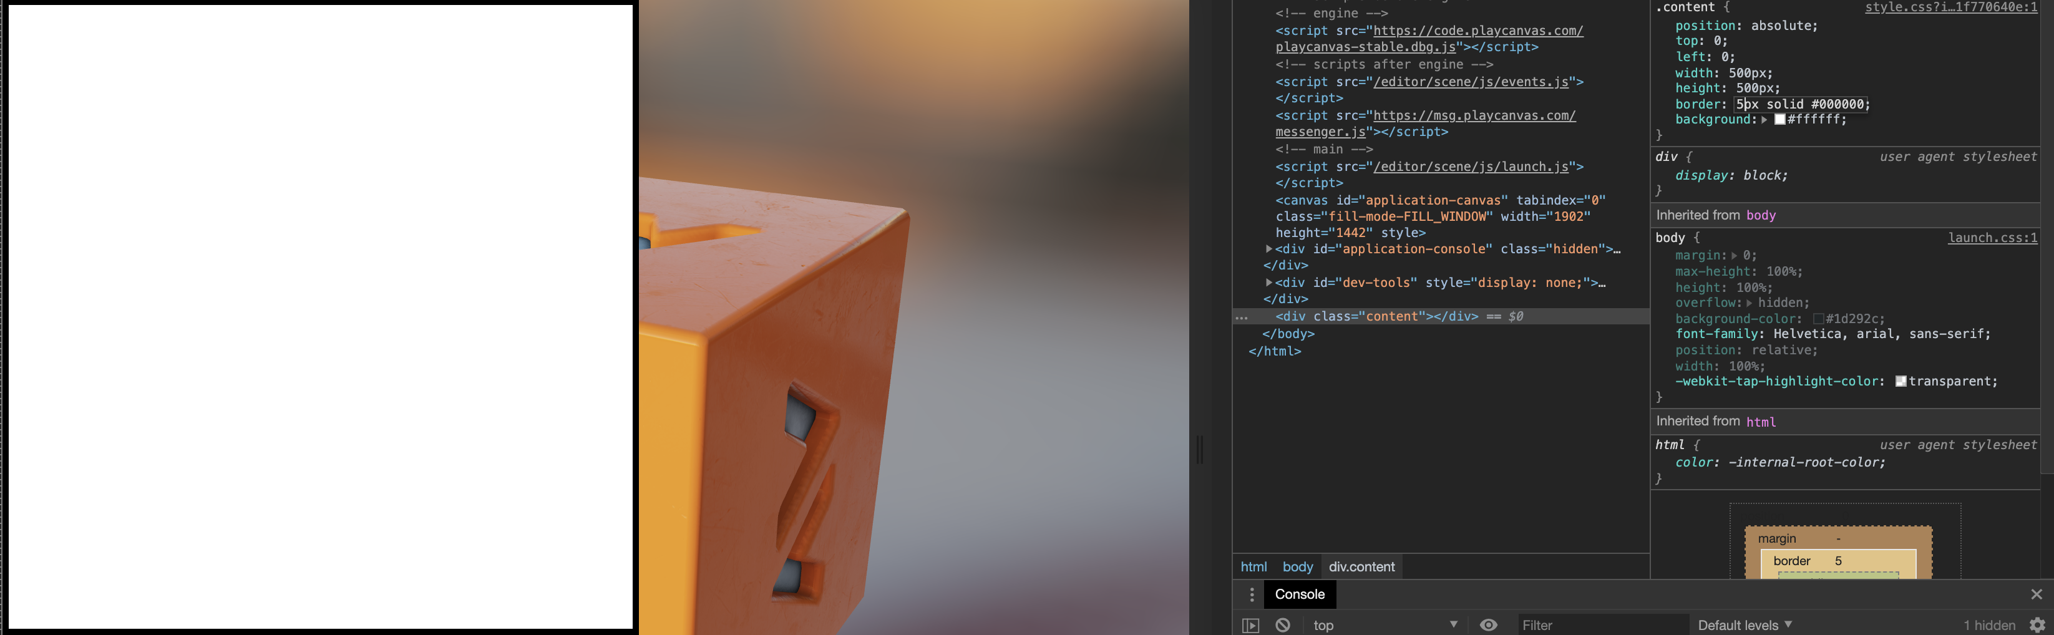The image size is (2054, 635).
Task: Click the top: 0 declaration in .content
Action: point(1701,41)
